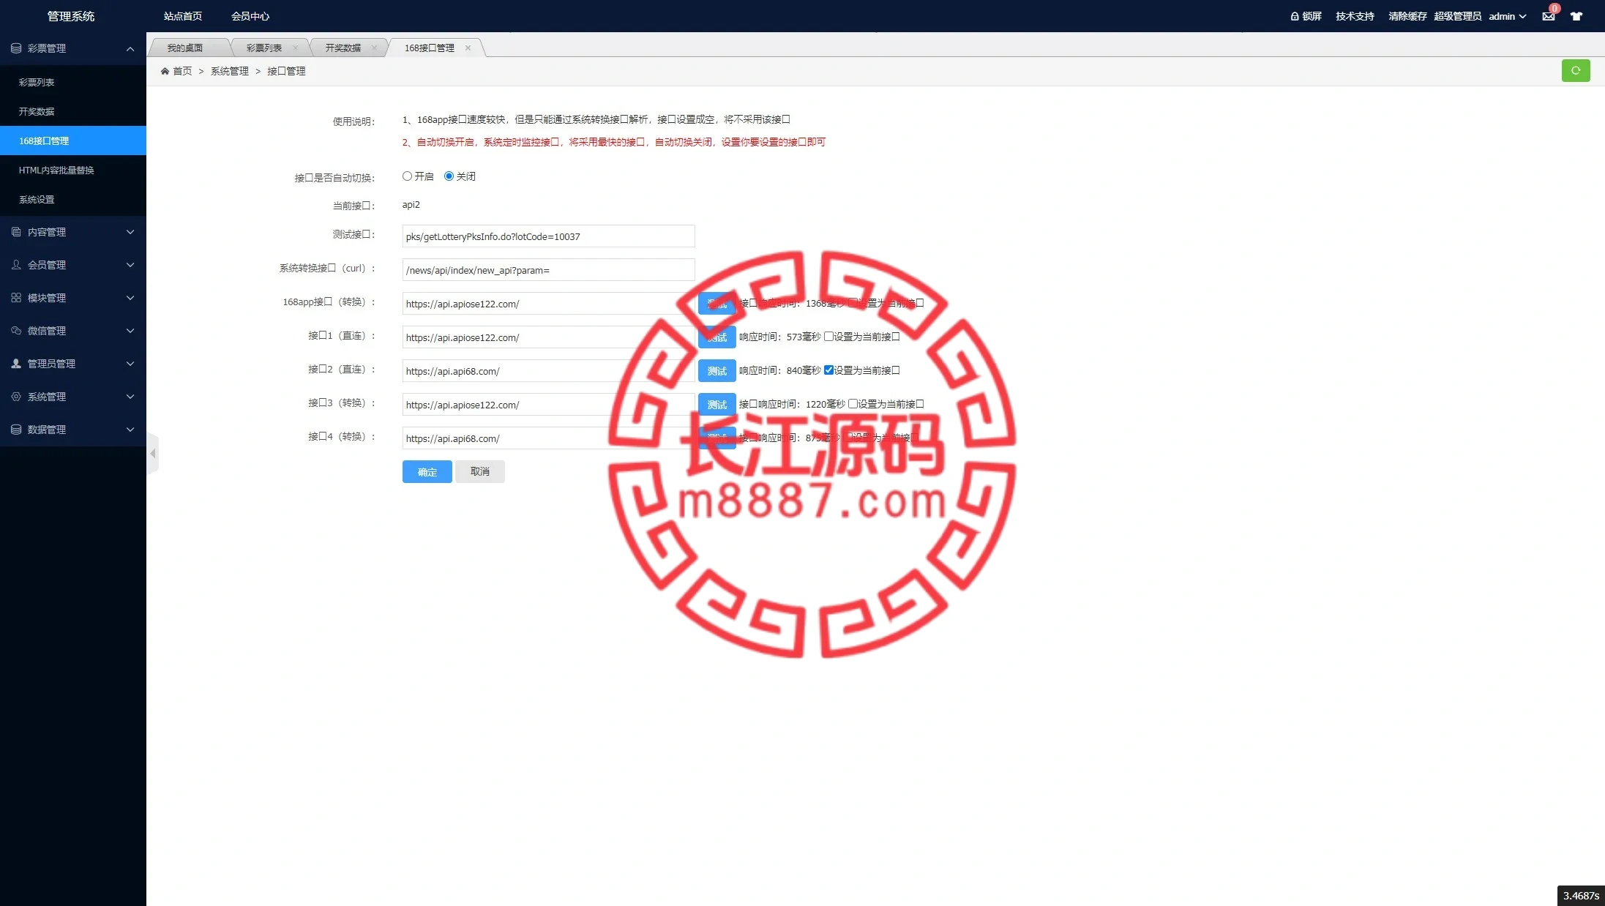The height and width of the screenshot is (906, 1605).
Task: Expand the 数据管理 menu chevron
Action: (130, 430)
